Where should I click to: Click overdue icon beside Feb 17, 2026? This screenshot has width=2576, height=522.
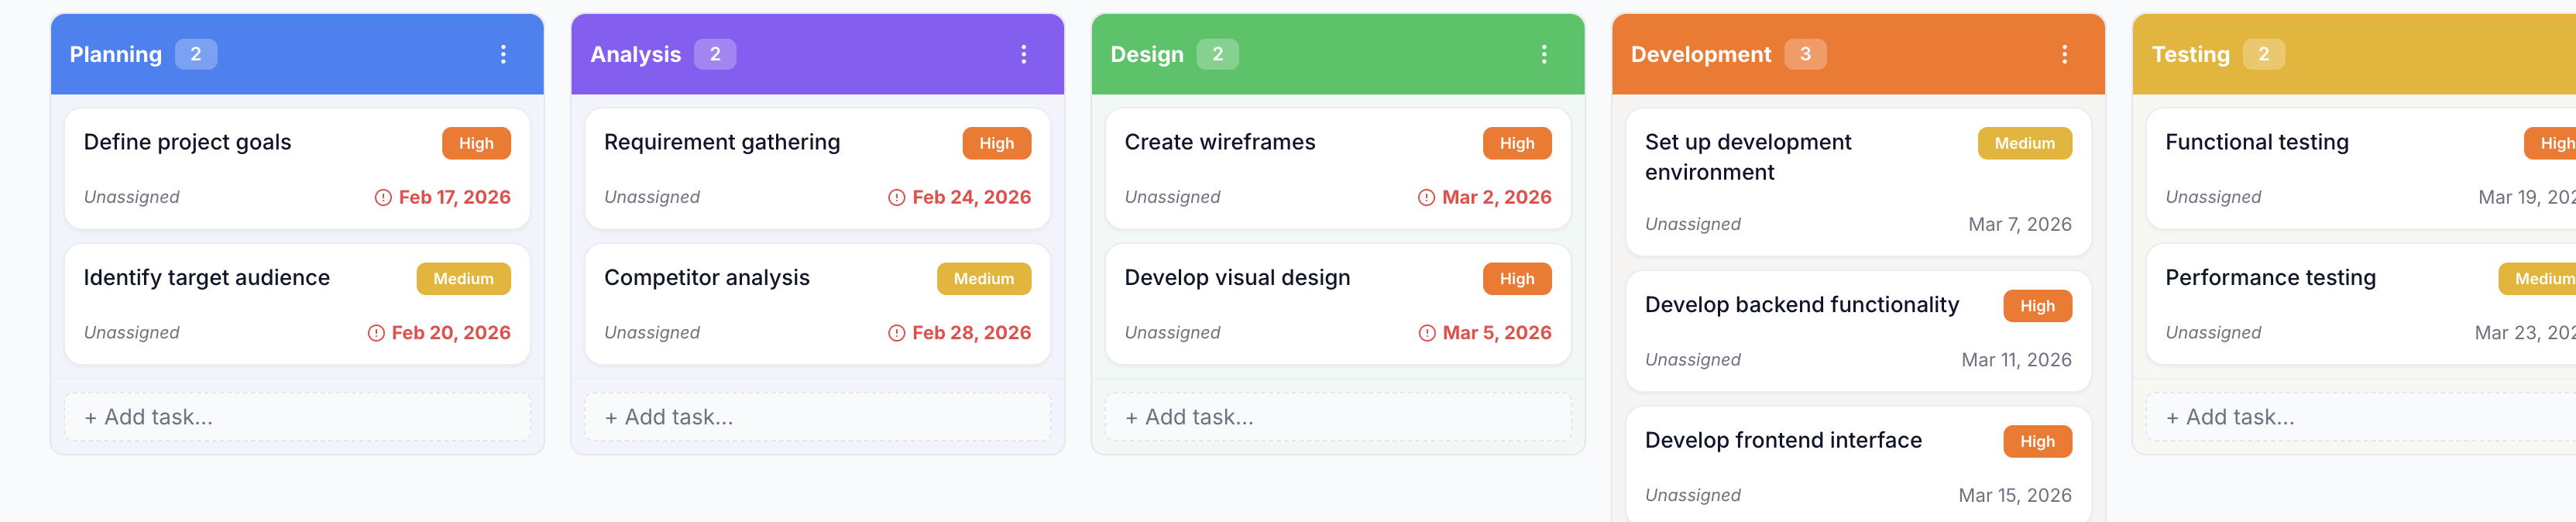click(x=383, y=198)
